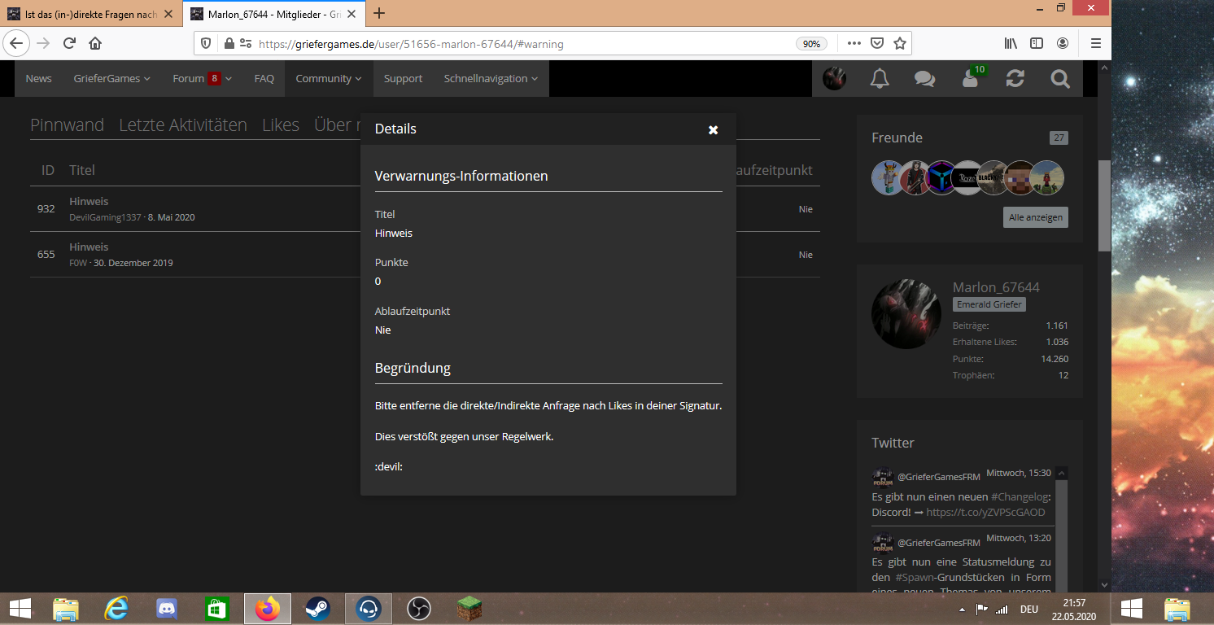Screen dimensions: 1214x625
Task: Open the user avatar menu in forum header
Action: coord(834,78)
